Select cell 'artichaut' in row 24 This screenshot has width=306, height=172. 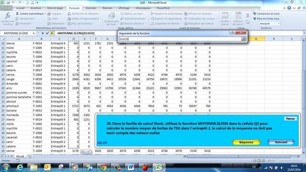tap(19, 106)
